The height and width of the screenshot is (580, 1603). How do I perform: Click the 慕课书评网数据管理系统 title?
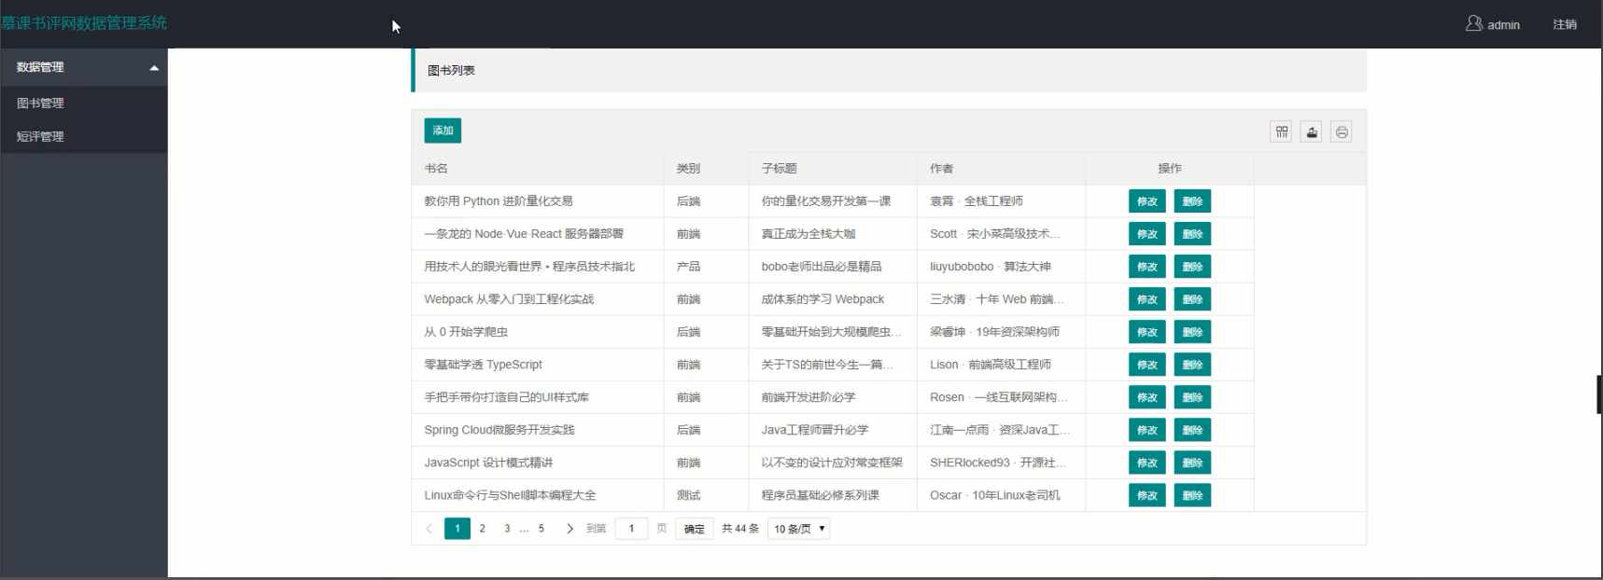[84, 23]
